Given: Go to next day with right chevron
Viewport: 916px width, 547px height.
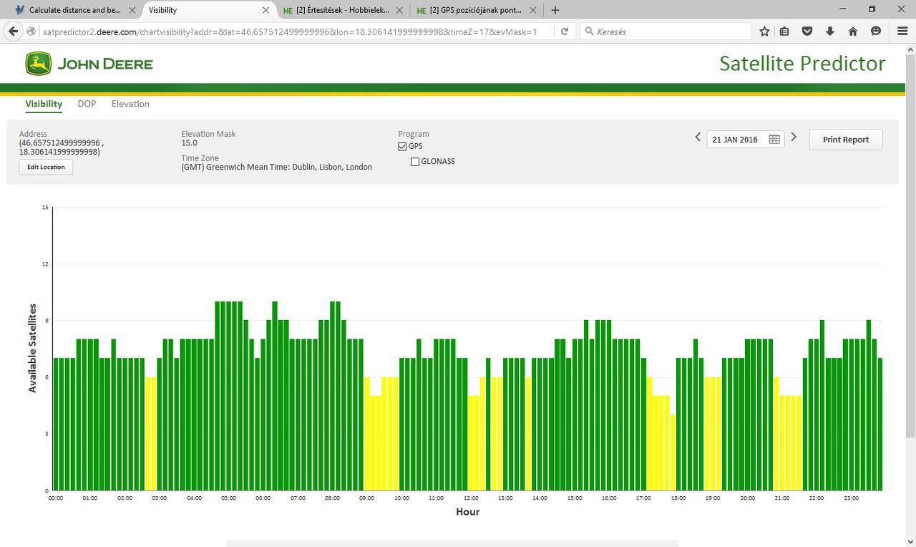Looking at the screenshot, I should tap(794, 137).
